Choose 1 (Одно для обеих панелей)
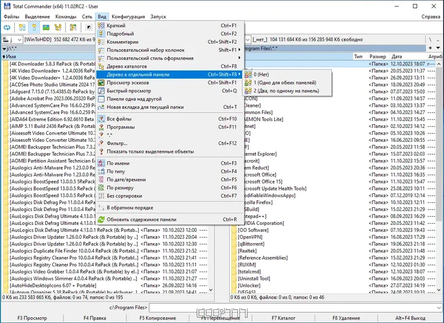 click(287, 83)
